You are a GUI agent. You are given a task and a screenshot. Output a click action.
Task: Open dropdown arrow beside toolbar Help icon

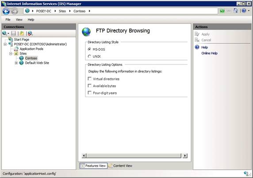pyautogui.click(x=249, y=11)
